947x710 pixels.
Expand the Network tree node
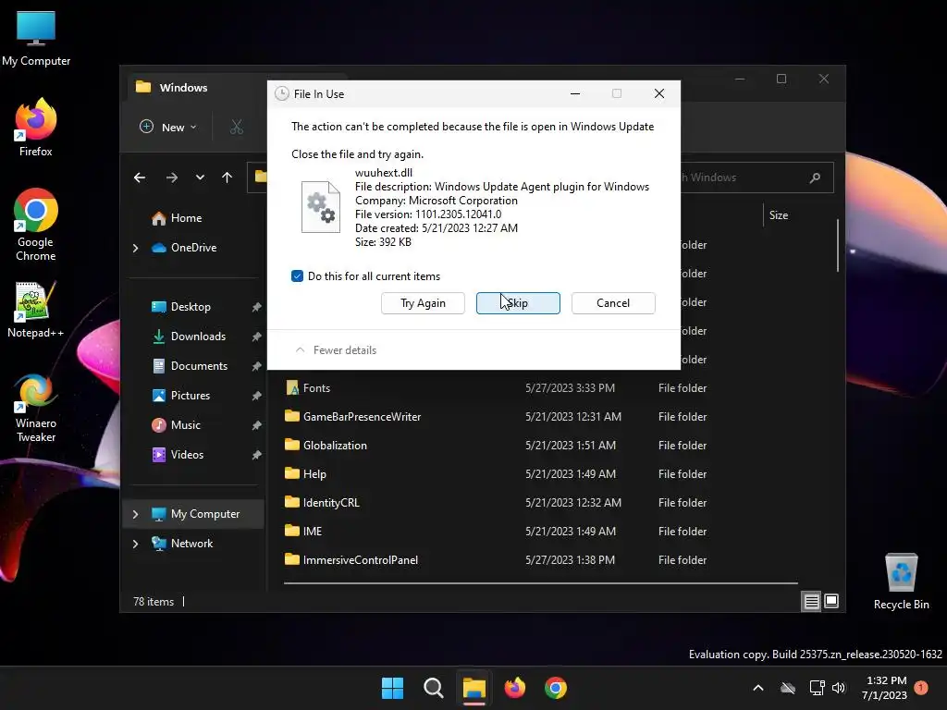[x=135, y=544]
